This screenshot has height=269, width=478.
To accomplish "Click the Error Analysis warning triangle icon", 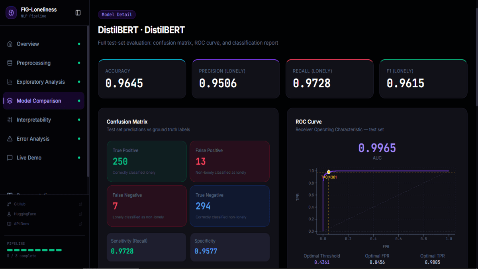I will click(x=10, y=139).
